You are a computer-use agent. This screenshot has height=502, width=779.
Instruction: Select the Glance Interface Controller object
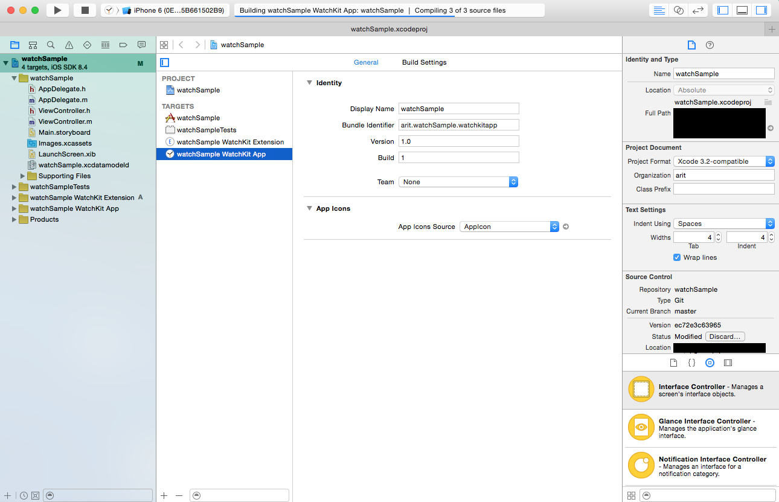(x=700, y=428)
